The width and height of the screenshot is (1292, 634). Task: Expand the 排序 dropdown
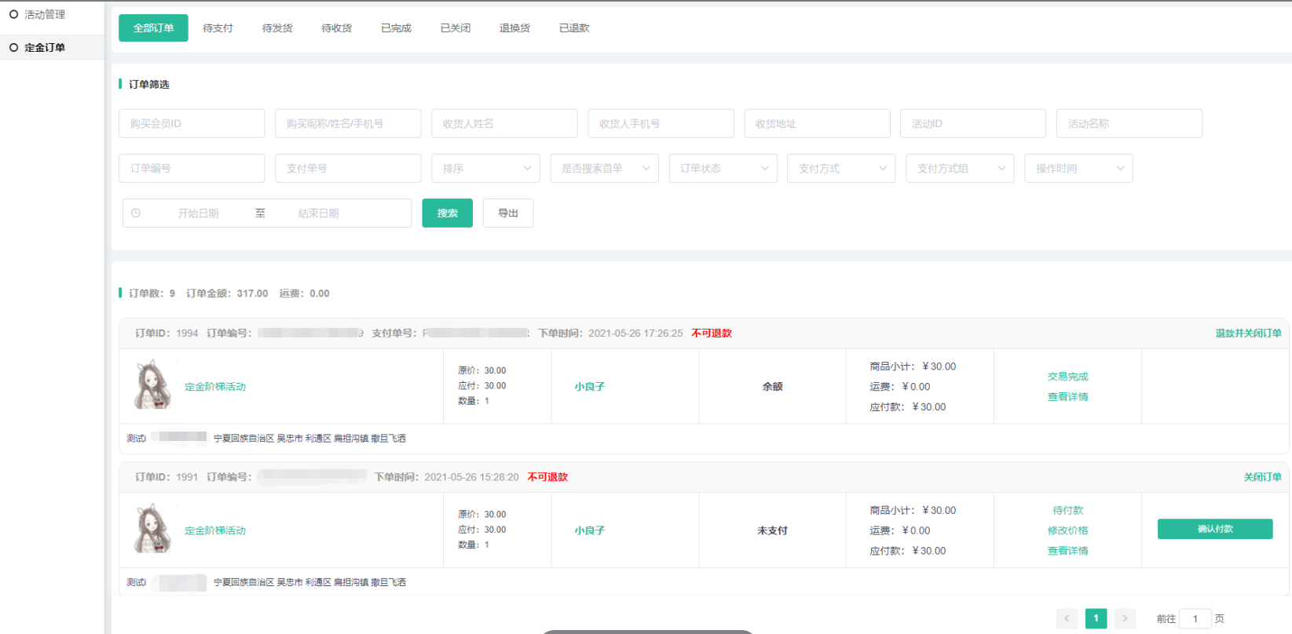point(485,169)
